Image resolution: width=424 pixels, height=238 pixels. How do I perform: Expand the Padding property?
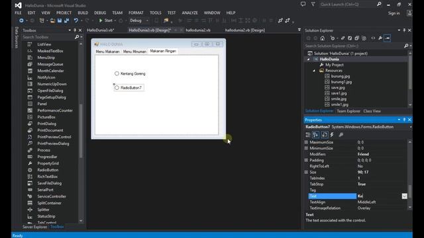[306, 160]
